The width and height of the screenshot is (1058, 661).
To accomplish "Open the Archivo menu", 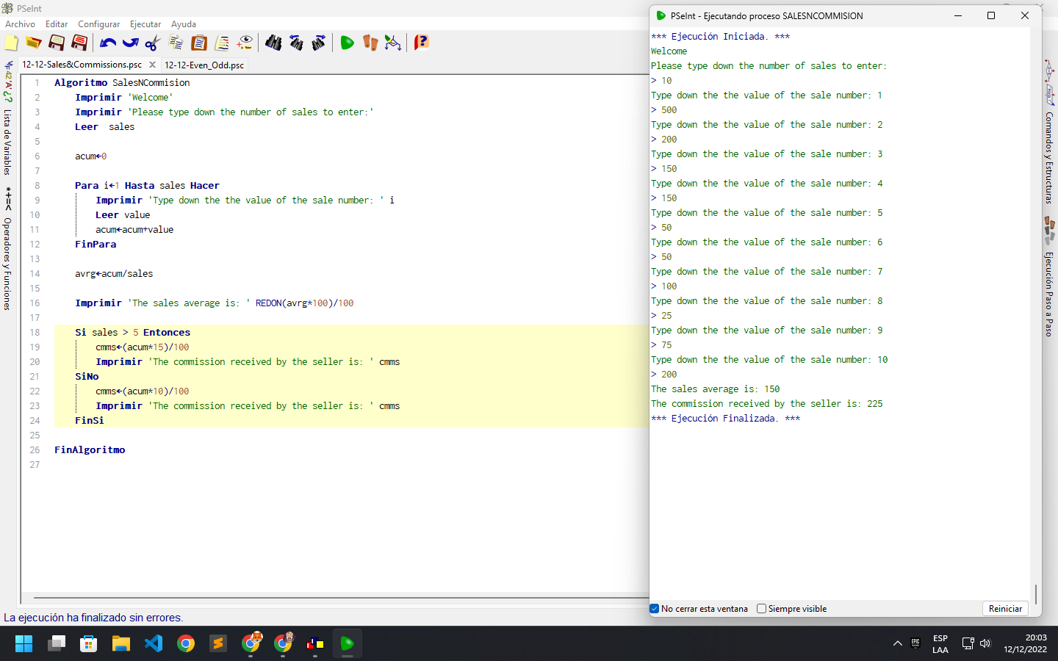I will 20,24.
